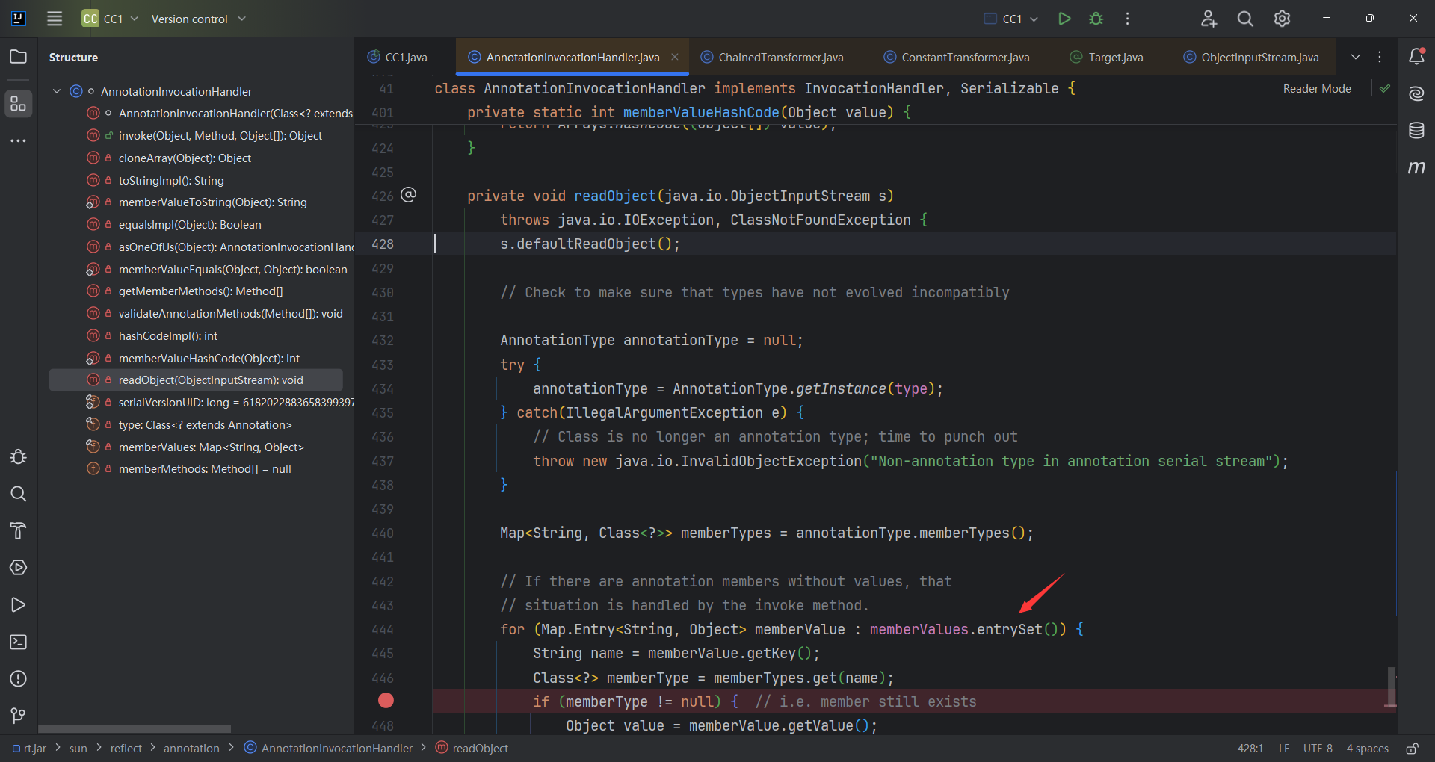Screen dimensions: 1435x762
Task: Open the Database tool window
Action: click(x=1416, y=131)
